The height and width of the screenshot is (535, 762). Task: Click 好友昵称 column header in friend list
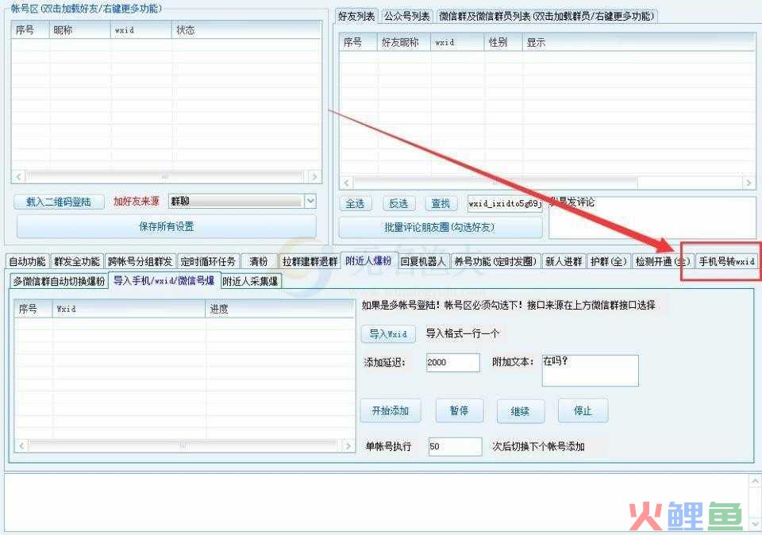click(x=404, y=43)
